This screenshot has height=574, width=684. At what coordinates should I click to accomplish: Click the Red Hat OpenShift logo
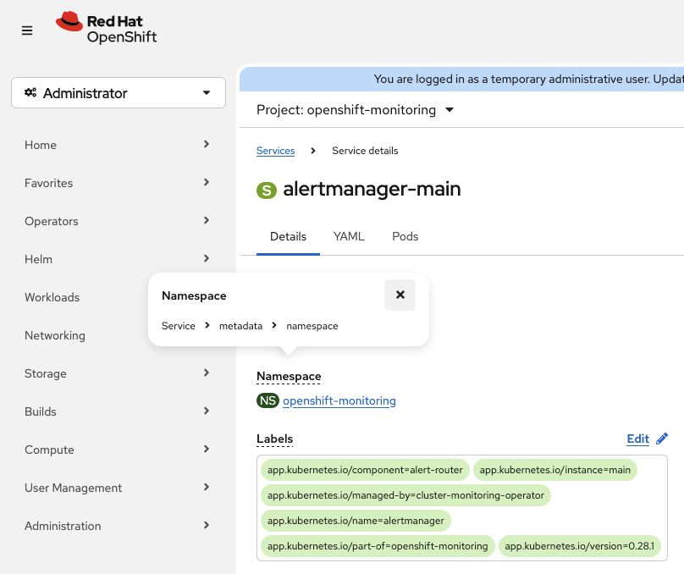(107, 28)
